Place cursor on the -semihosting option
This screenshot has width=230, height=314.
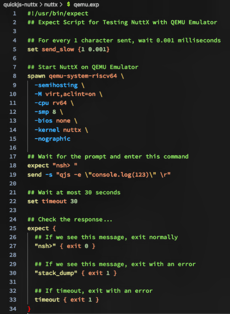tap(56, 85)
